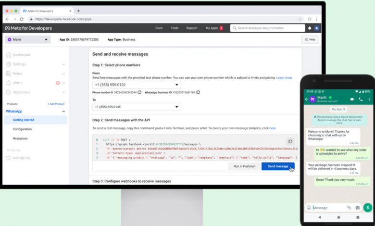Click the browser forward arrow

tap(14, 19)
